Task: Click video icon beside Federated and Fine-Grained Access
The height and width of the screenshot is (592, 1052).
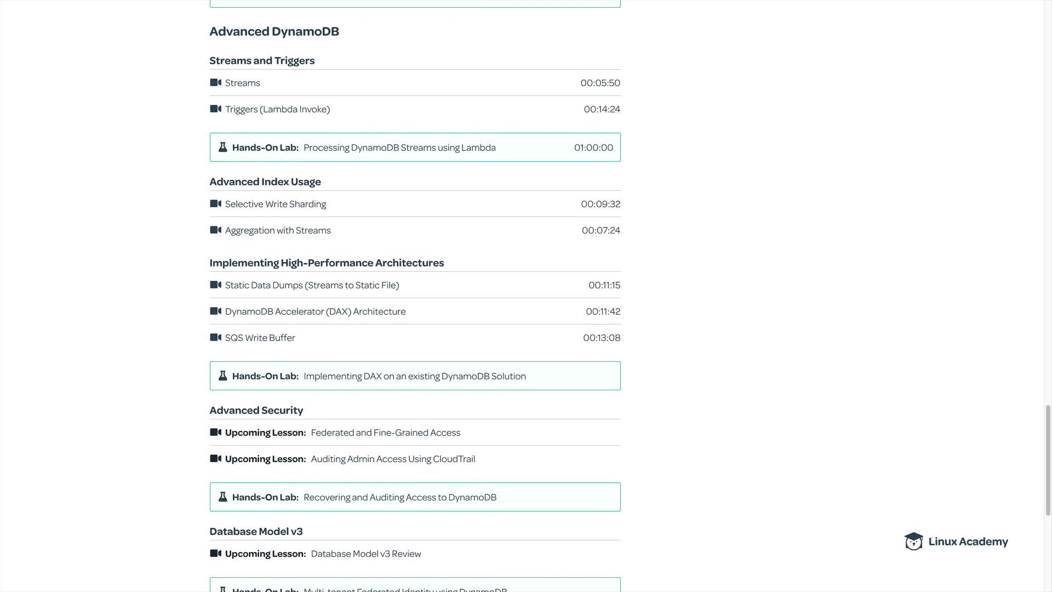Action: pos(215,432)
